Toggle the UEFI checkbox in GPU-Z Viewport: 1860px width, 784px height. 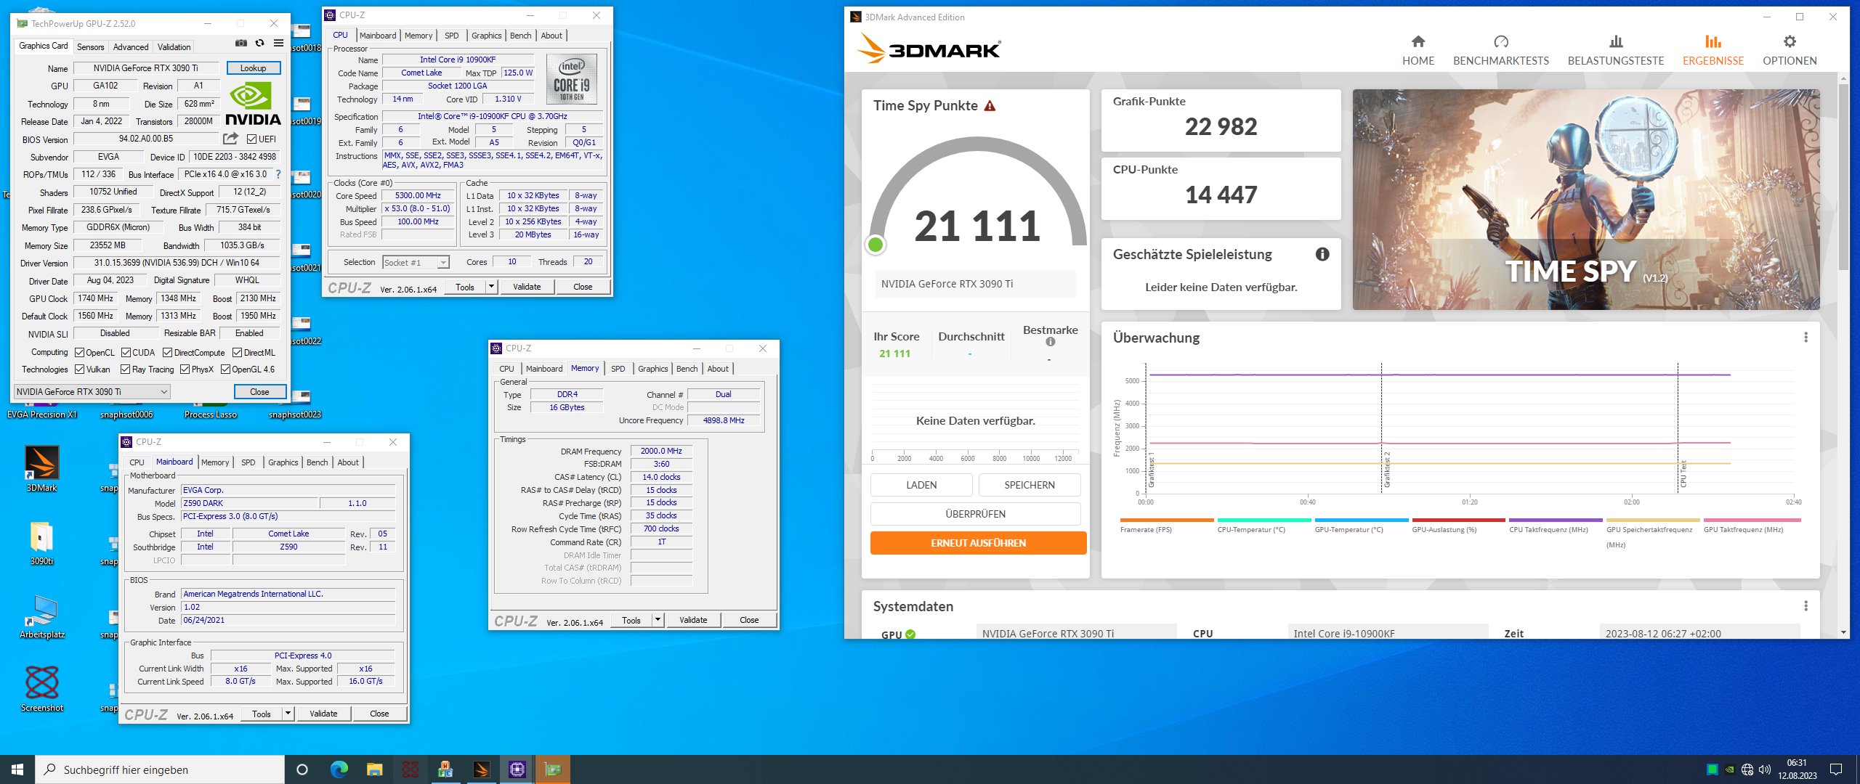click(251, 139)
